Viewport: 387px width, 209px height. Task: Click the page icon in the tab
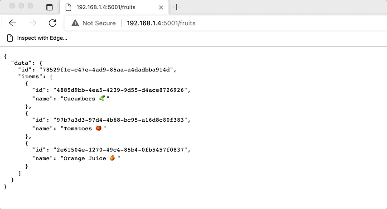pyautogui.click(x=68, y=7)
